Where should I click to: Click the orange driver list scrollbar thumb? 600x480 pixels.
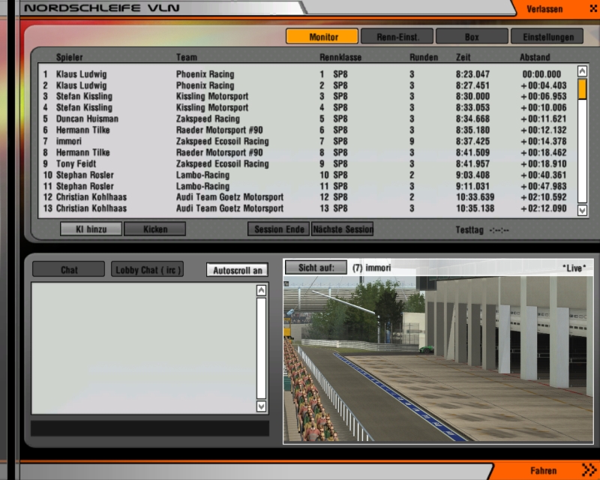point(582,89)
